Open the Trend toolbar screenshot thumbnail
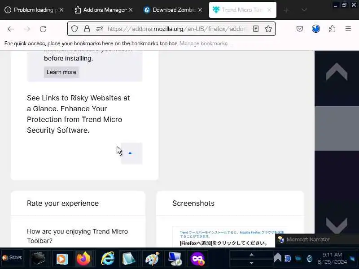This screenshot has width=359, height=269. point(229,237)
